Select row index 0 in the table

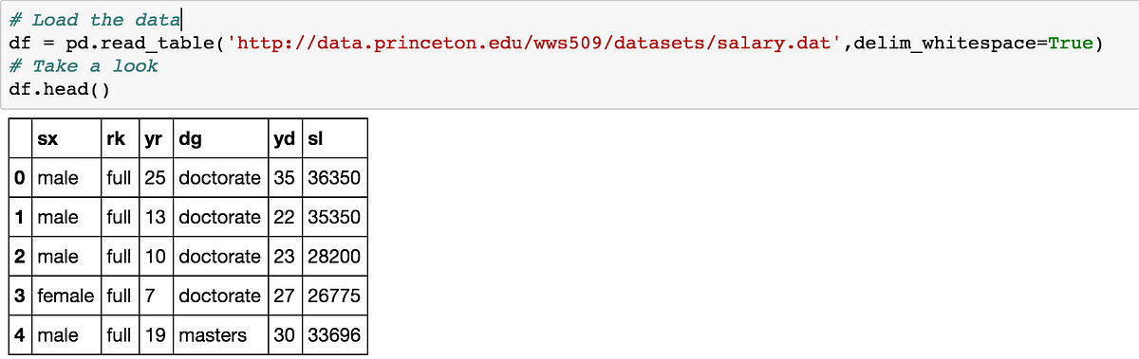tap(21, 178)
